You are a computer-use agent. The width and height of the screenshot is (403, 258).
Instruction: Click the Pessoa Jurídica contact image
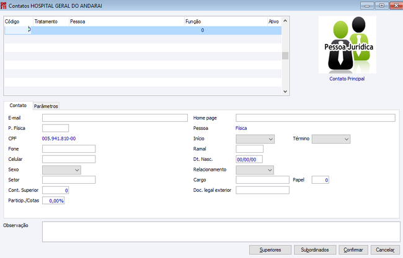pos(347,45)
